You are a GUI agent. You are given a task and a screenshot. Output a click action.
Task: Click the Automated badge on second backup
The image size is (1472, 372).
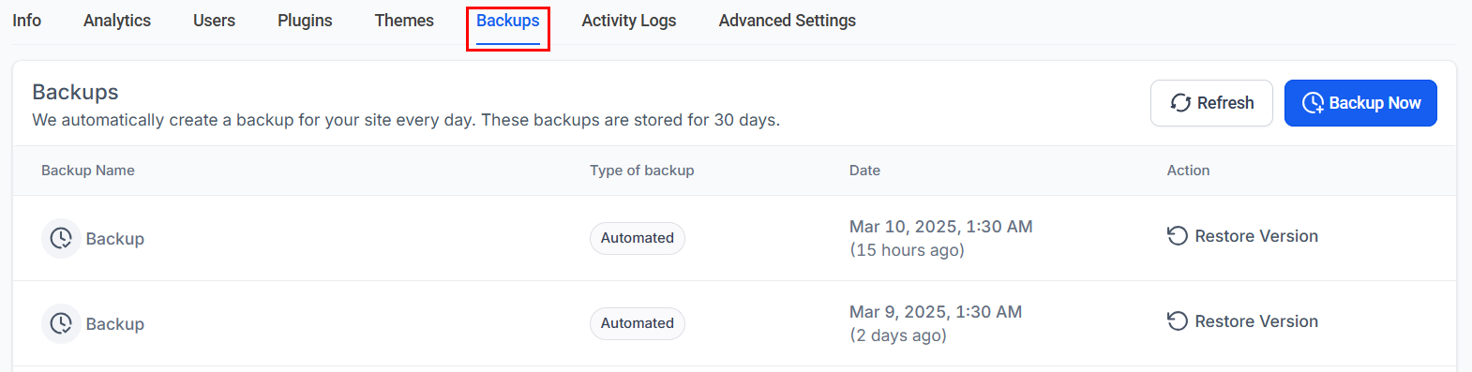[638, 323]
